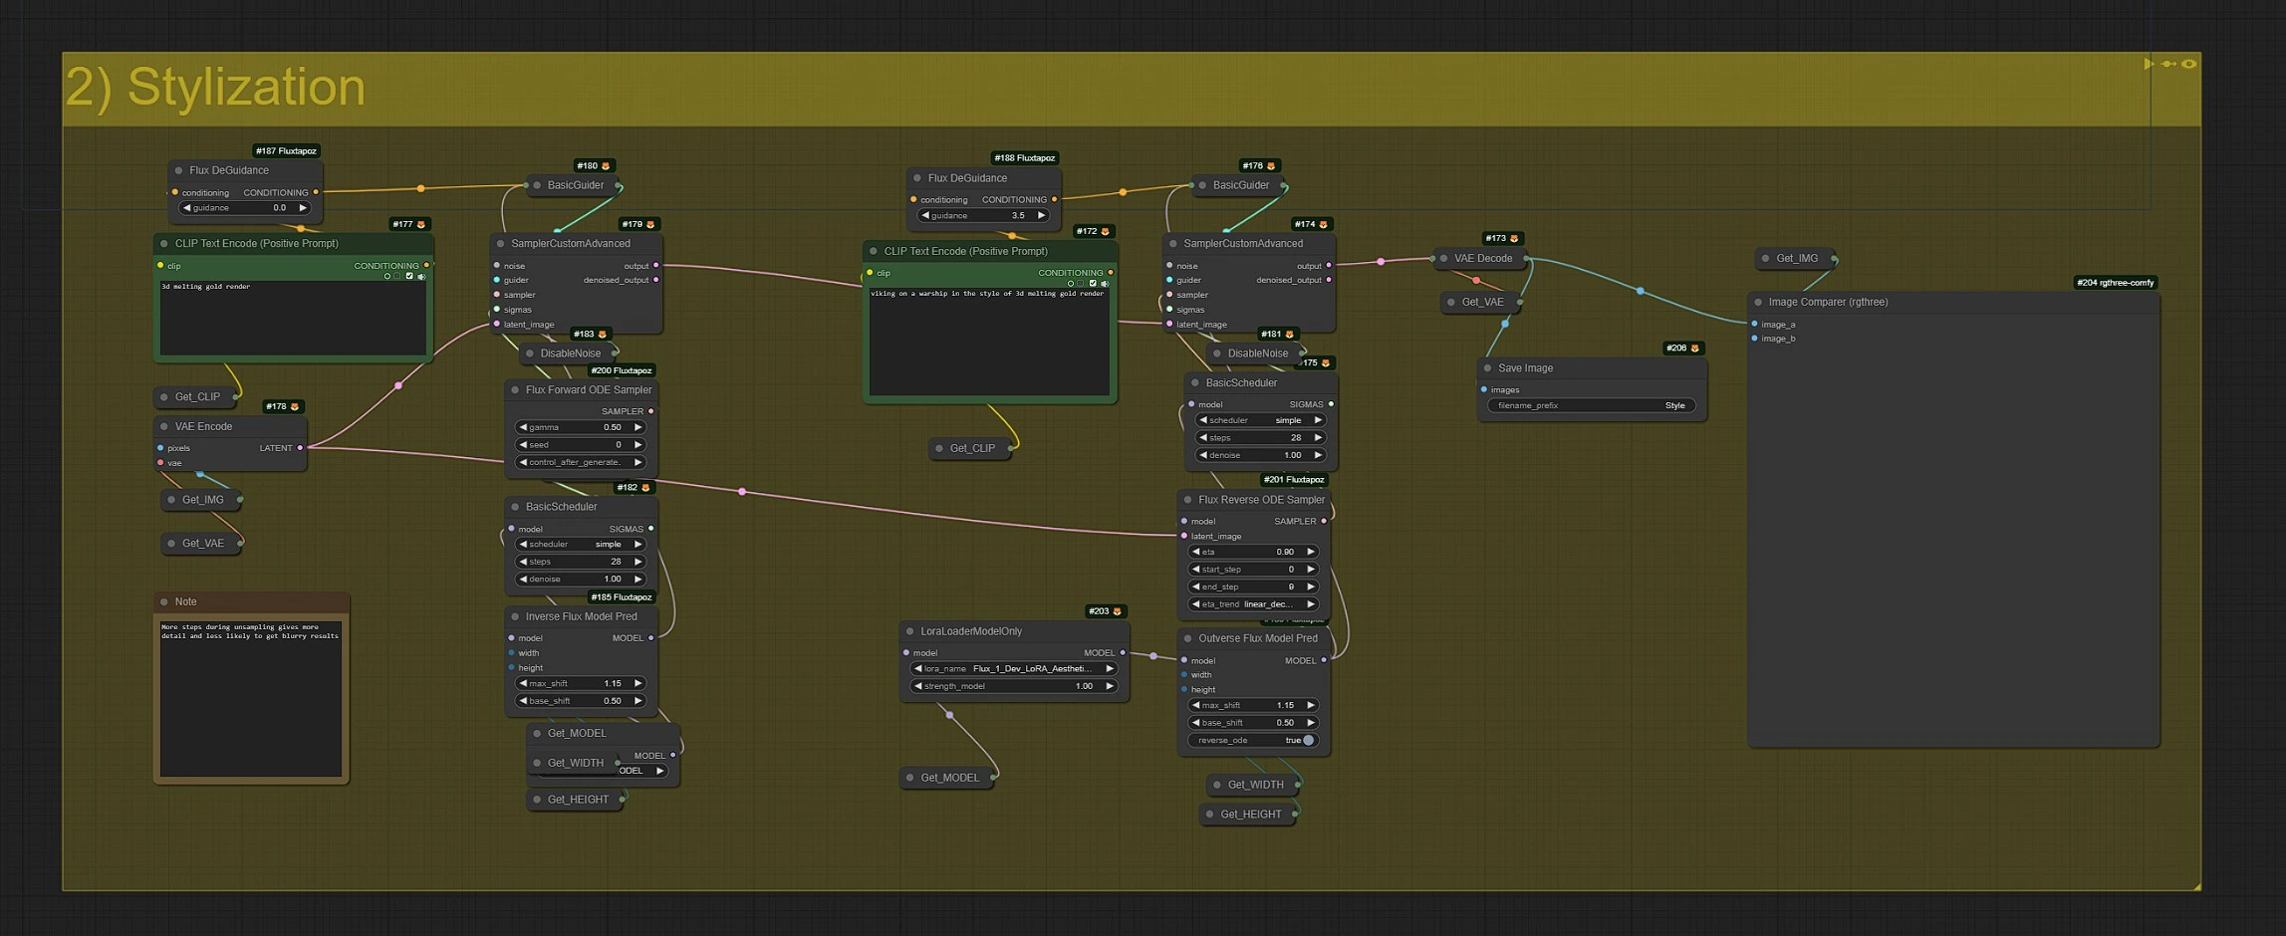Collapse the Flux Reverse ODE Sampler title dot
The image size is (2286, 936).
tap(1187, 500)
